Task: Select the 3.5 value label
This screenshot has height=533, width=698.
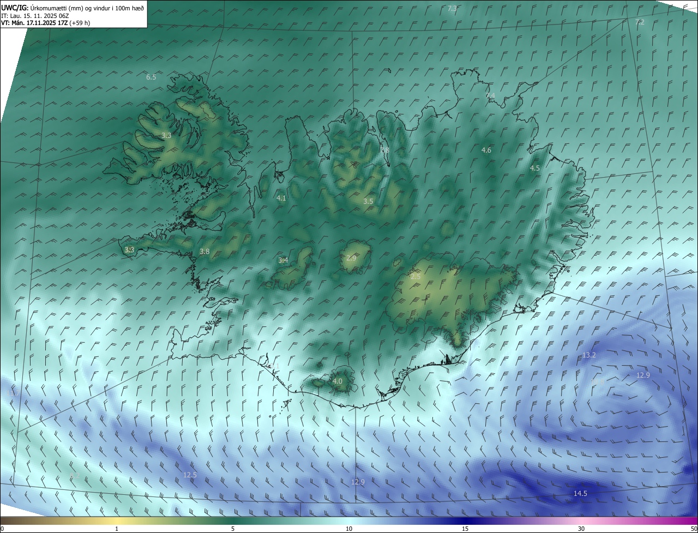Action: point(368,201)
